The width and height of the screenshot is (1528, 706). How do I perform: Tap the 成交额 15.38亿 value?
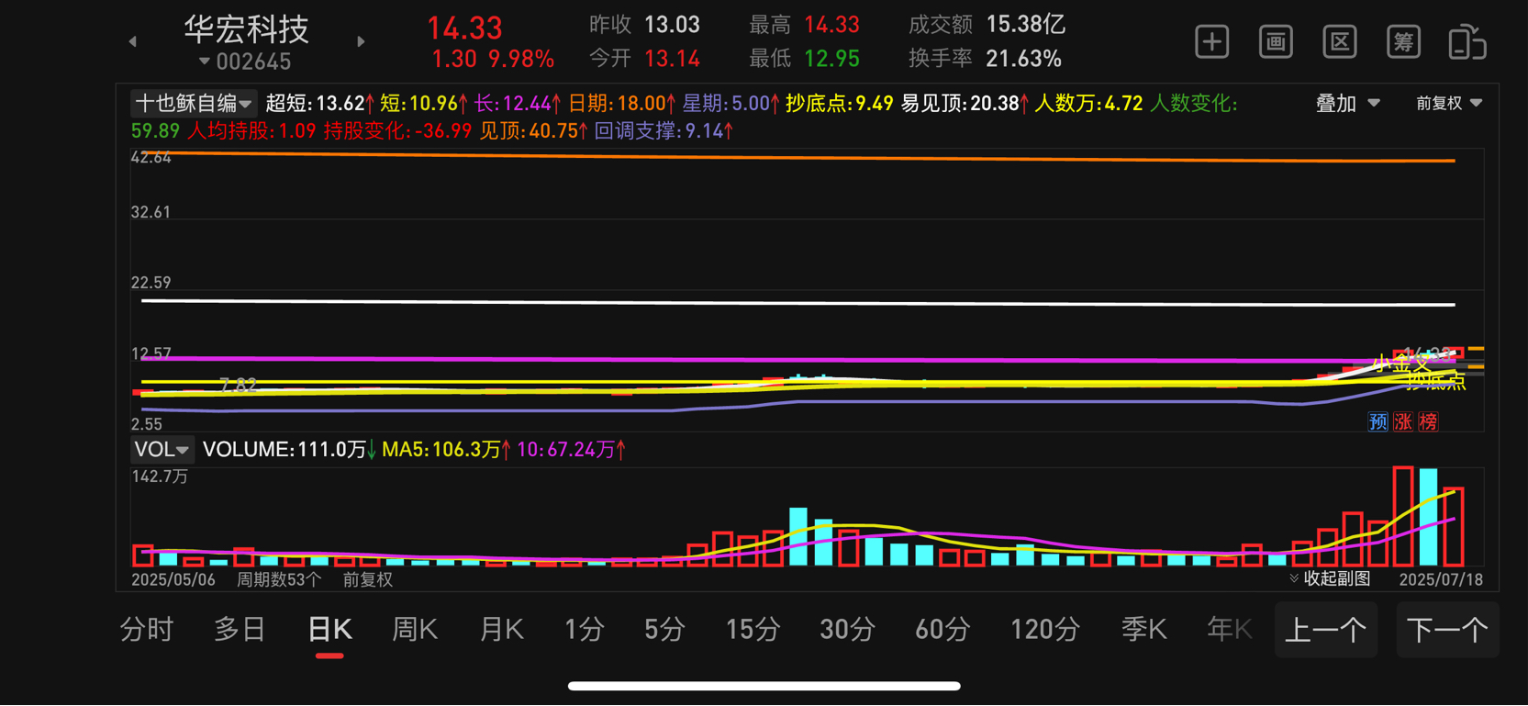[x=1026, y=24]
